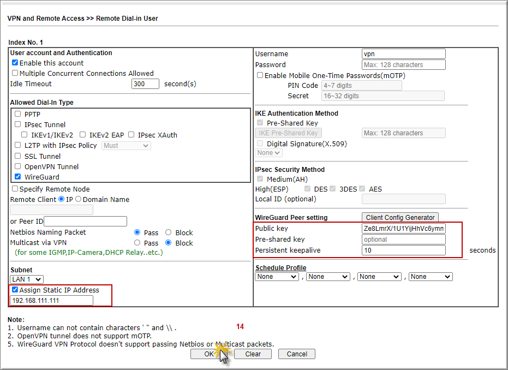The width and height of the screenshot is (508, 370).
Task: Check the OpenVPN Tunnel option
Action: coord(18,166)
